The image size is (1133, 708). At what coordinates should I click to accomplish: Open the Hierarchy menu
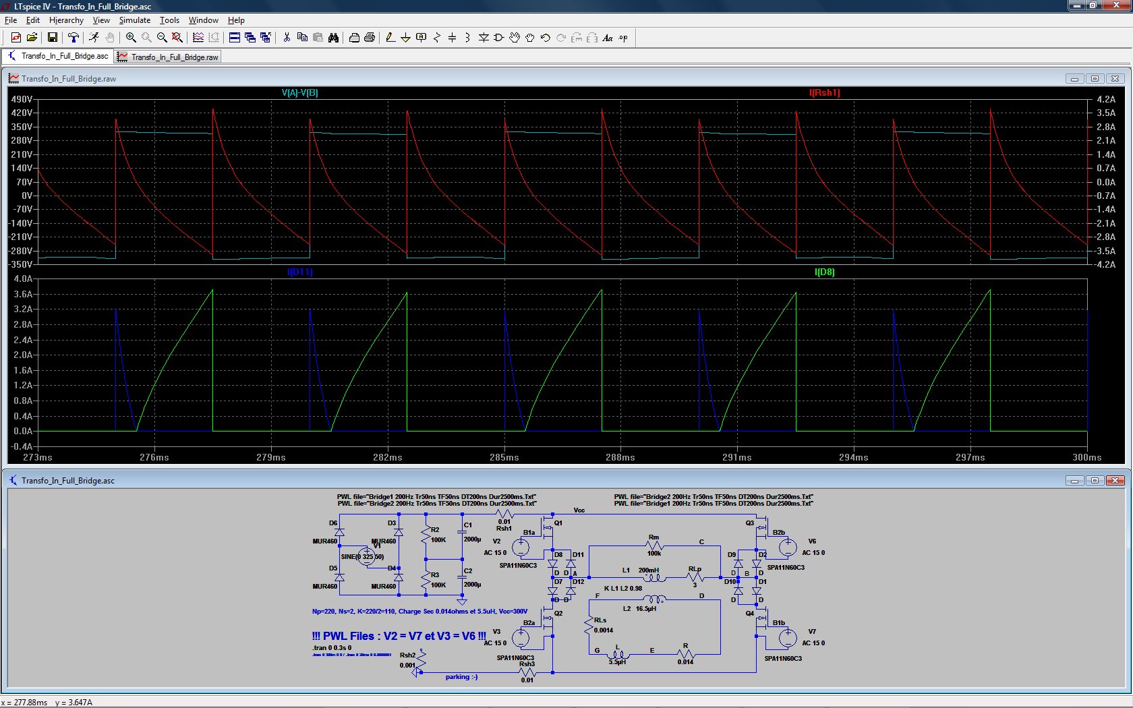pos(66,20)
